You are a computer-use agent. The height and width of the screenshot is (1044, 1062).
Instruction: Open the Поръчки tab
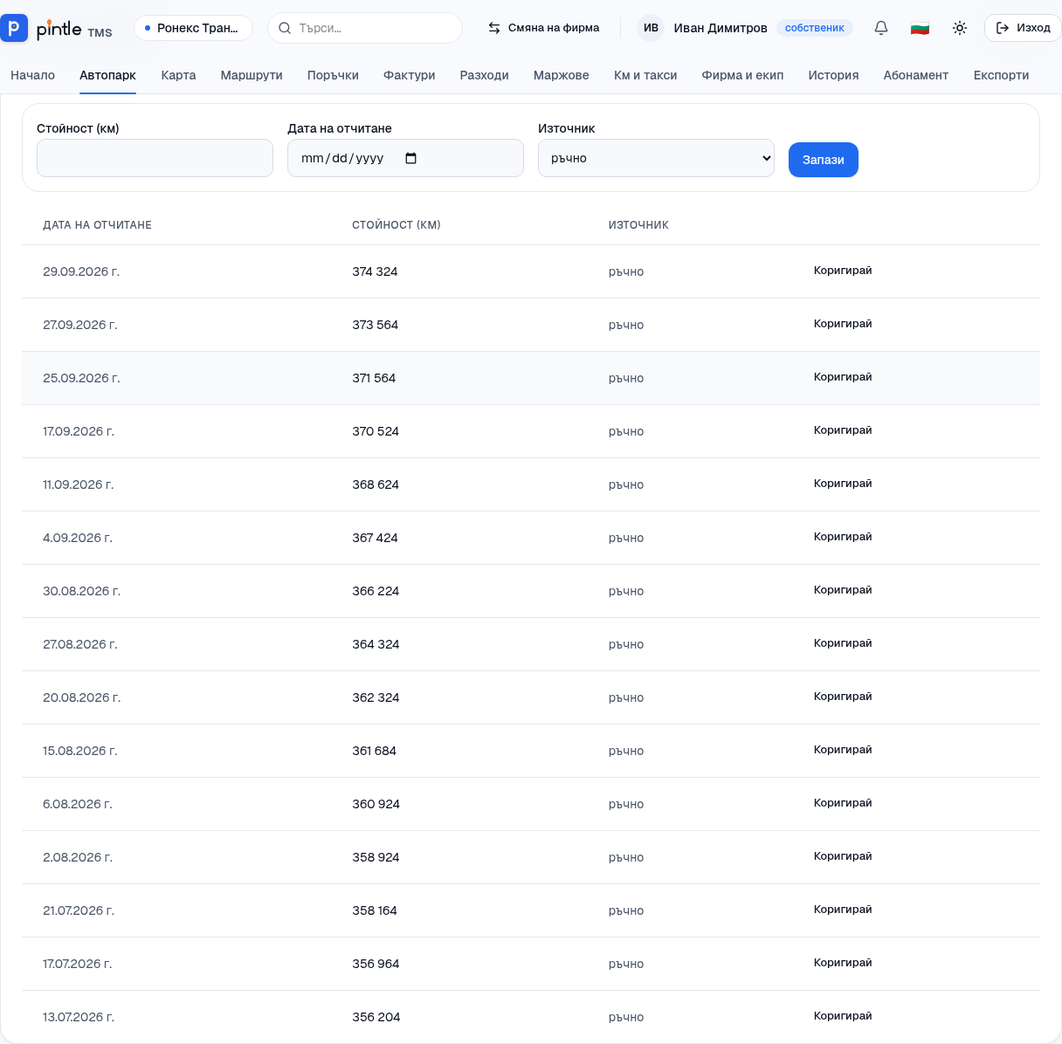pyautogui.click(x=333, y=75)
